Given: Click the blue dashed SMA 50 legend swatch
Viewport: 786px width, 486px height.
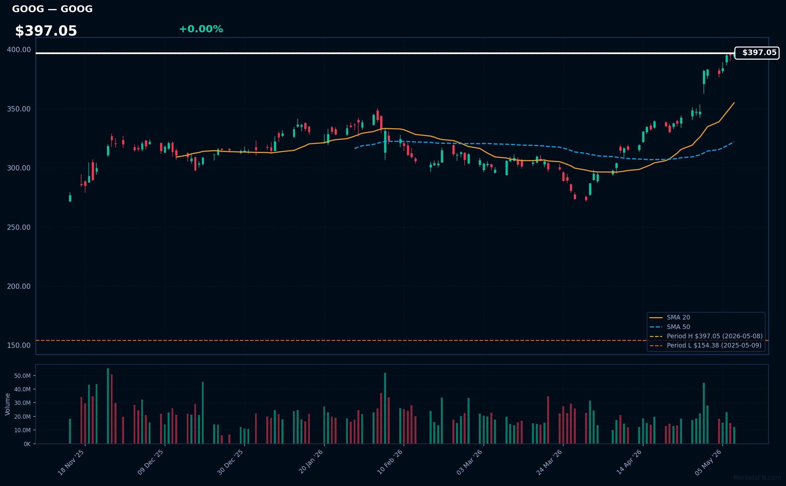Looking at the screenshot, I should (x=656, y=327).
